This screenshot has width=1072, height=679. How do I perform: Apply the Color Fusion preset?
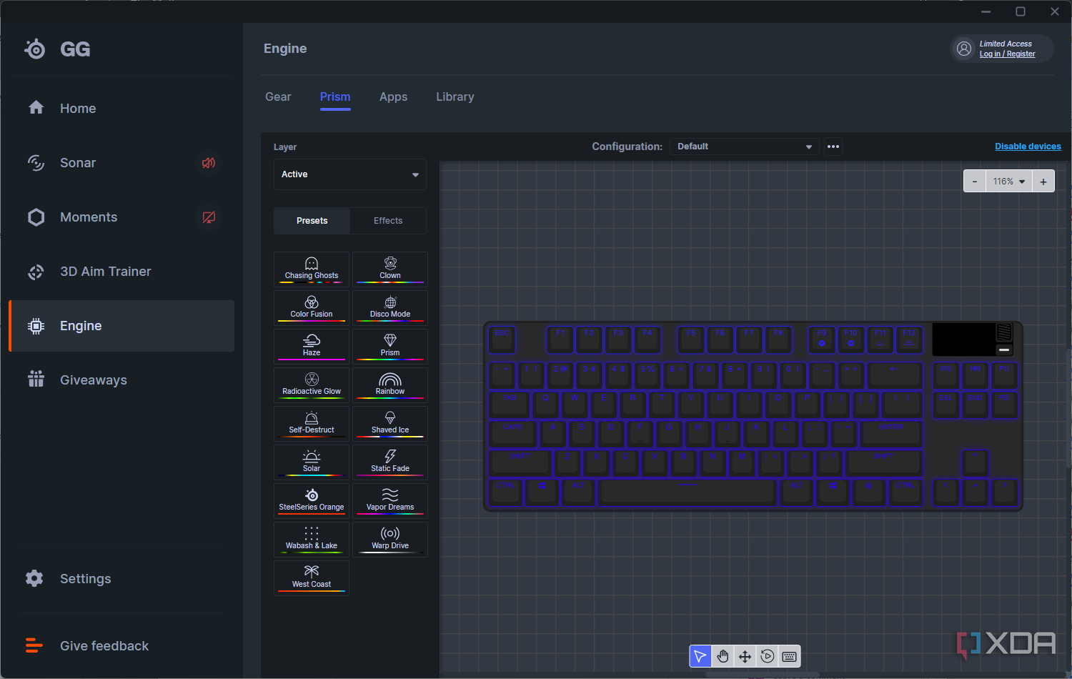(x=312, y=307)
